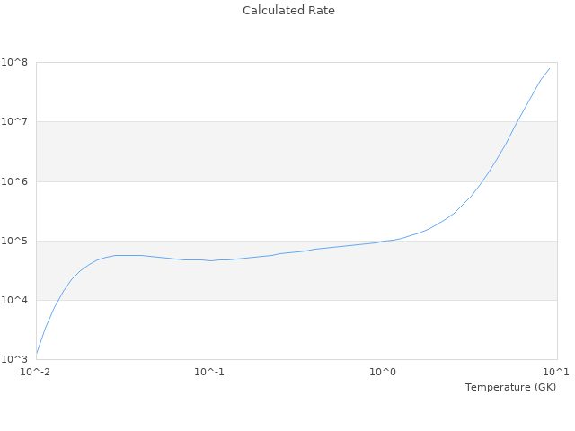Click where the curve crosses the 10^6 gridline
Image resolution: width=575 pixels, height=431 pixels.
pos(482,181)
